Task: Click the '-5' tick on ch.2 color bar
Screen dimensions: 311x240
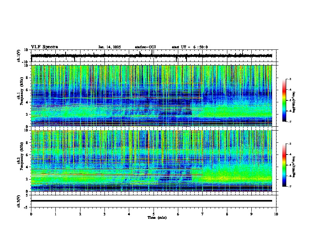Action: coord(289,165)
